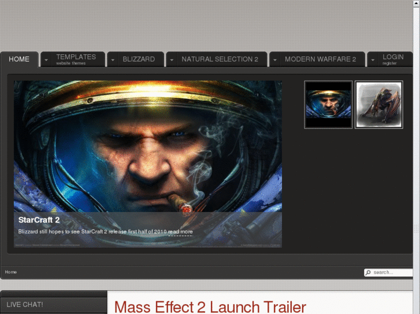420x314 pixels.
Task: Open the Templates menu item
Action: [76, 59]
